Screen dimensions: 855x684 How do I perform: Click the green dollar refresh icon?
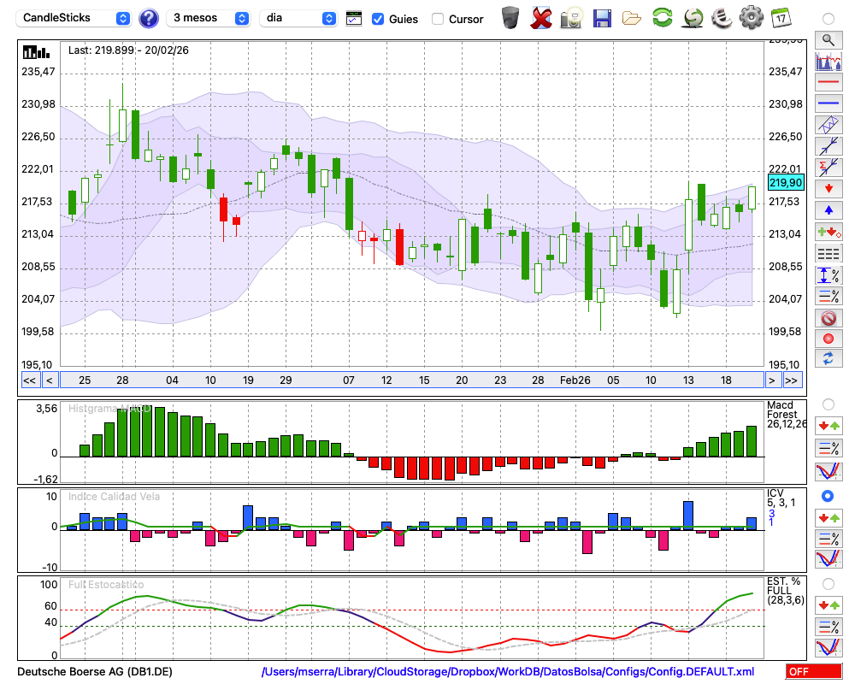[693, 18]
